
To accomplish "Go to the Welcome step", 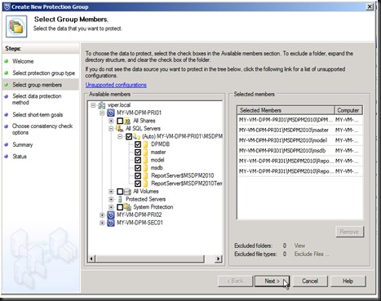I will tap(23, 61).
